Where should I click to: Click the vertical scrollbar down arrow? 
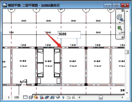pyautogui.click(x=127, y=93)
